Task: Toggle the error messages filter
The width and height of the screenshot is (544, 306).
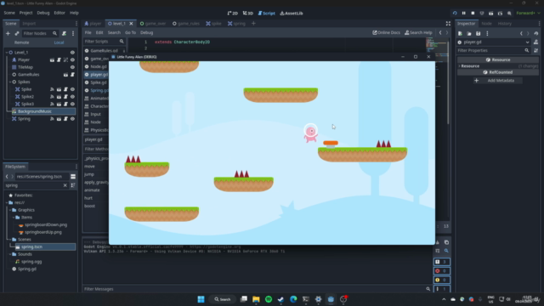Action: (x=442, y=270)
